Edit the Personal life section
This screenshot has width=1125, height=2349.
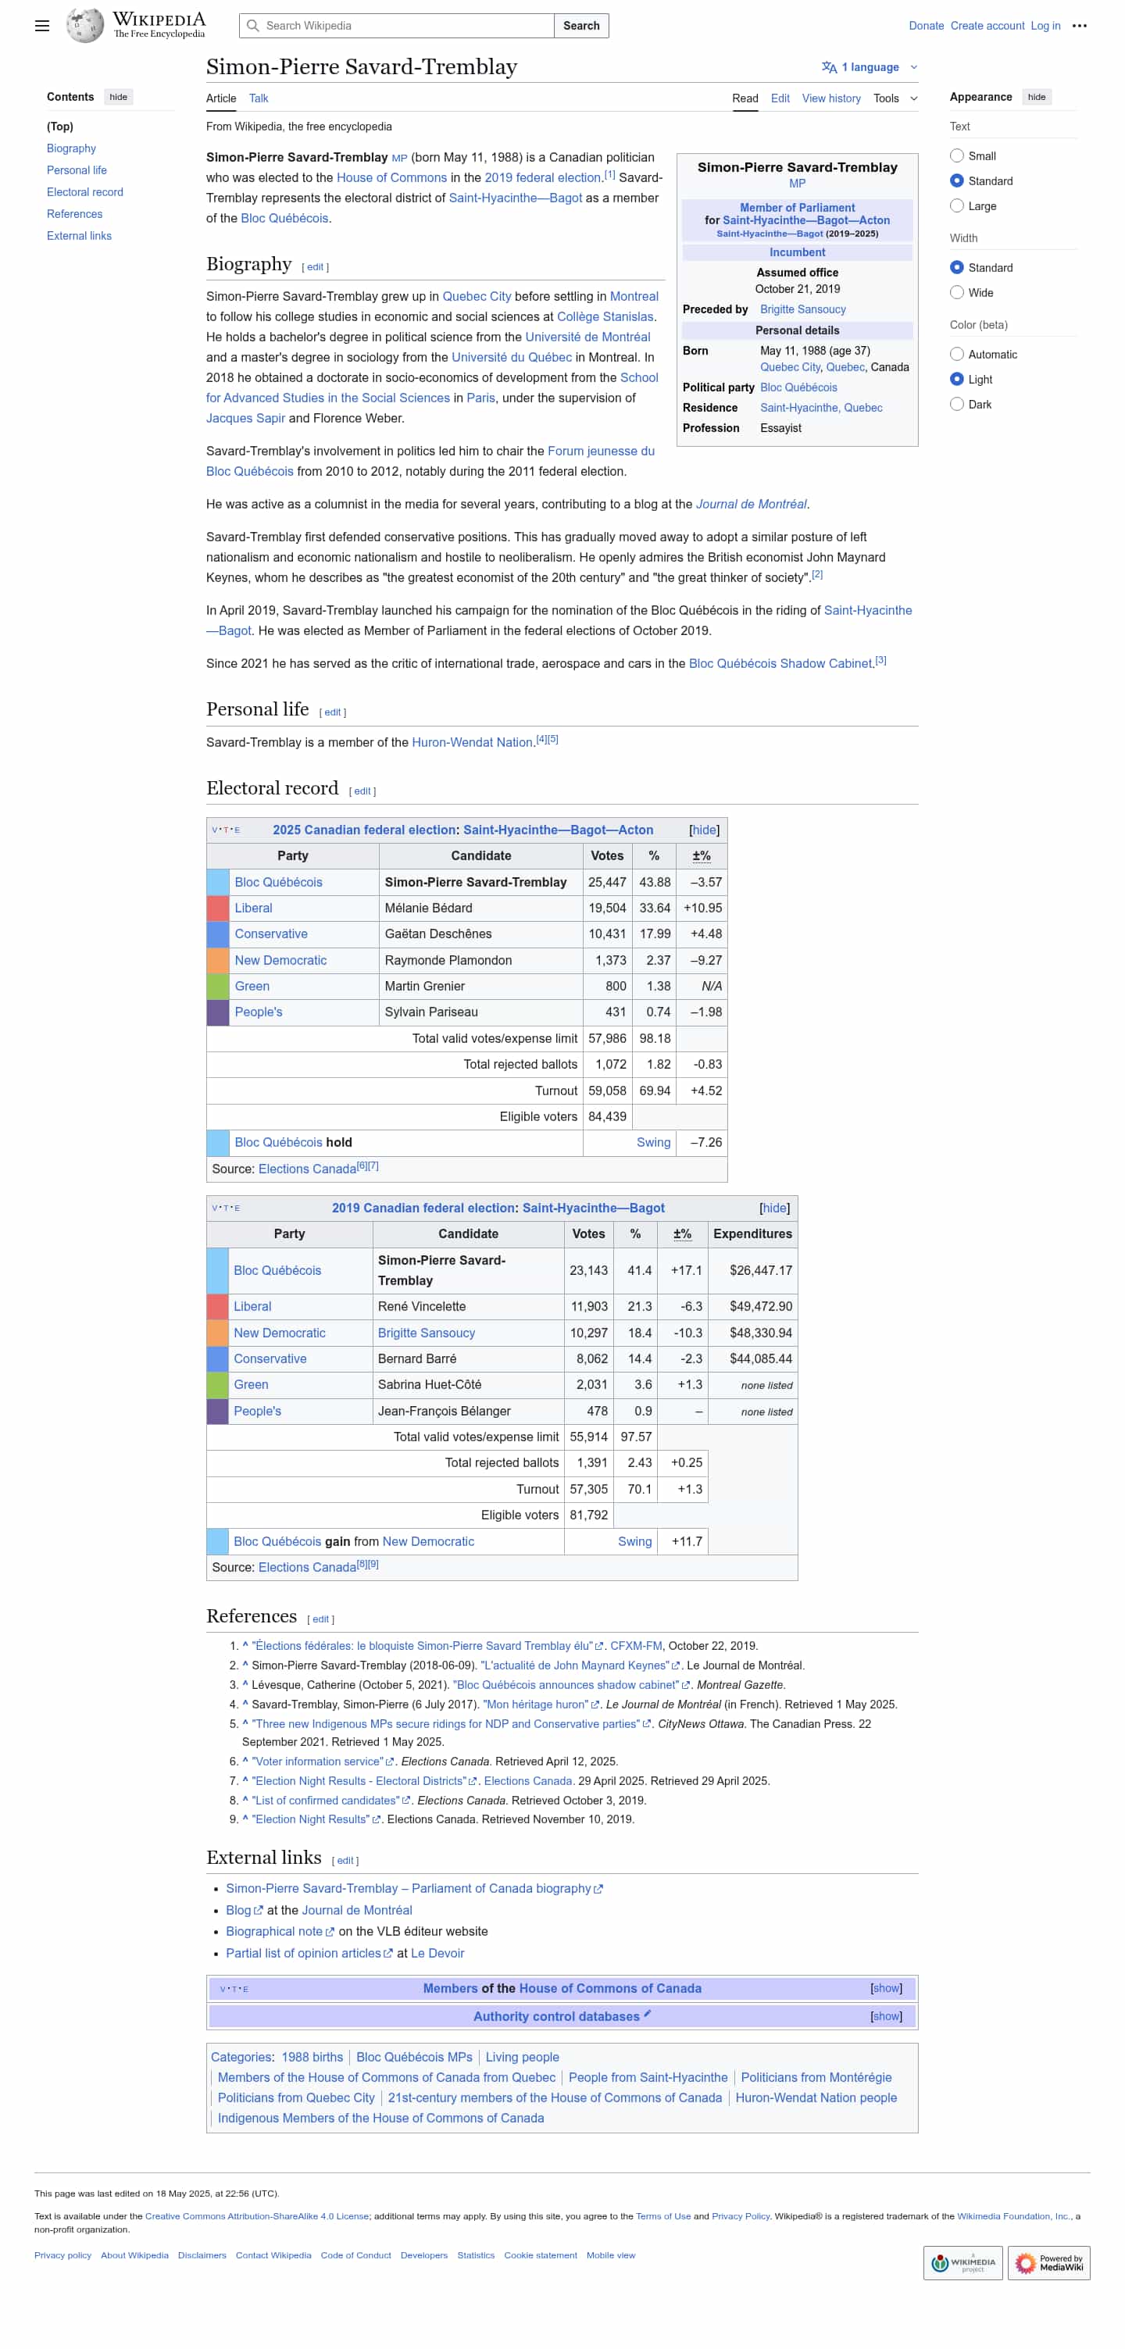(x=332, y=712)
